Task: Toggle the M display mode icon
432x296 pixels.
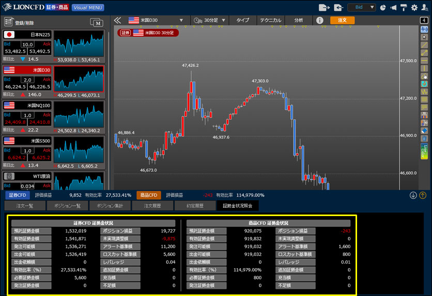Action: pos(96,22)
